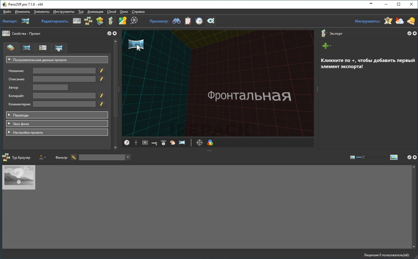The width and height of the screenshot is (418, 259).
Task: Click the import panorama icon
Action: (x=25, y=21)
